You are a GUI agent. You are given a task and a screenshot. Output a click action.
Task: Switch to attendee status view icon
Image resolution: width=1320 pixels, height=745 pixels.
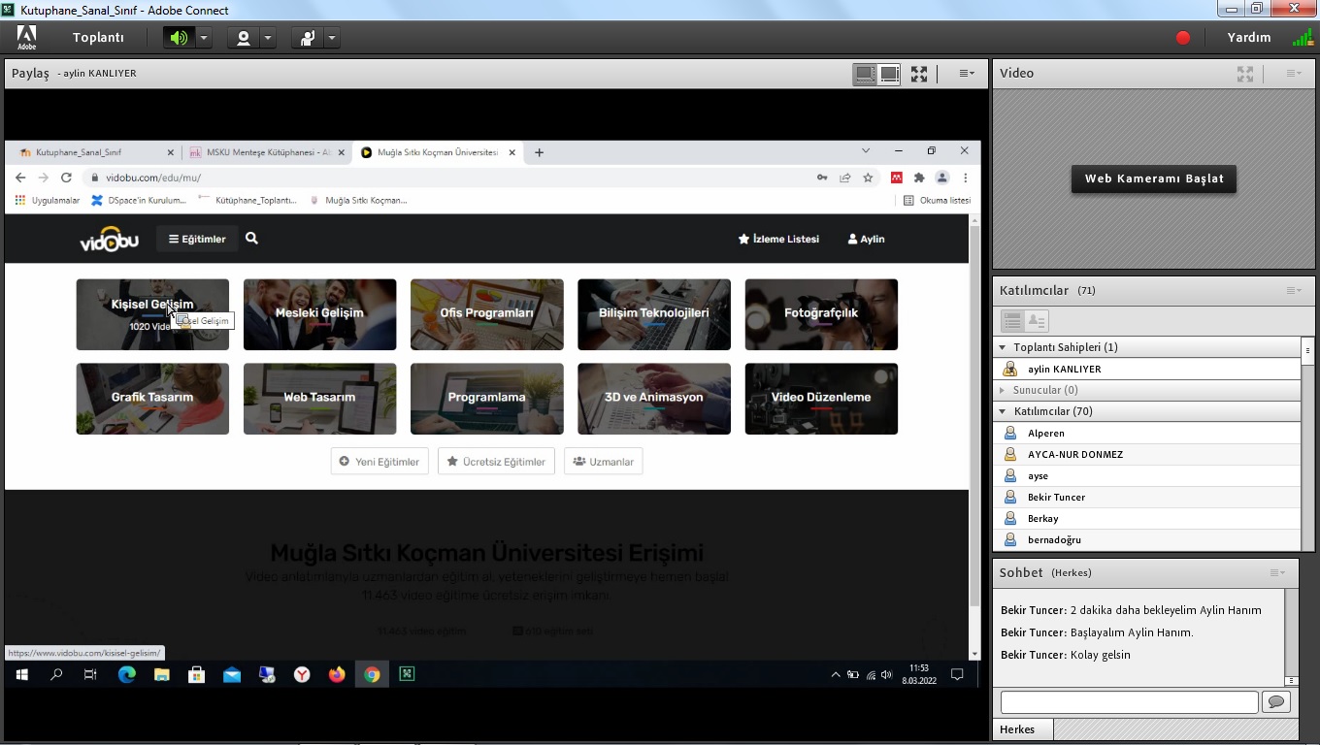click(x=1037, y=320)
